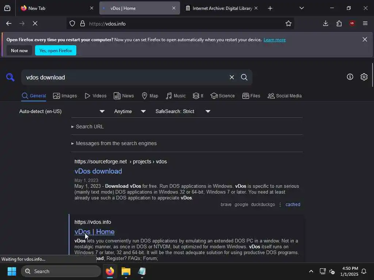Switch to the Files category
374x280 pixels.
click(x=251, y=96)
